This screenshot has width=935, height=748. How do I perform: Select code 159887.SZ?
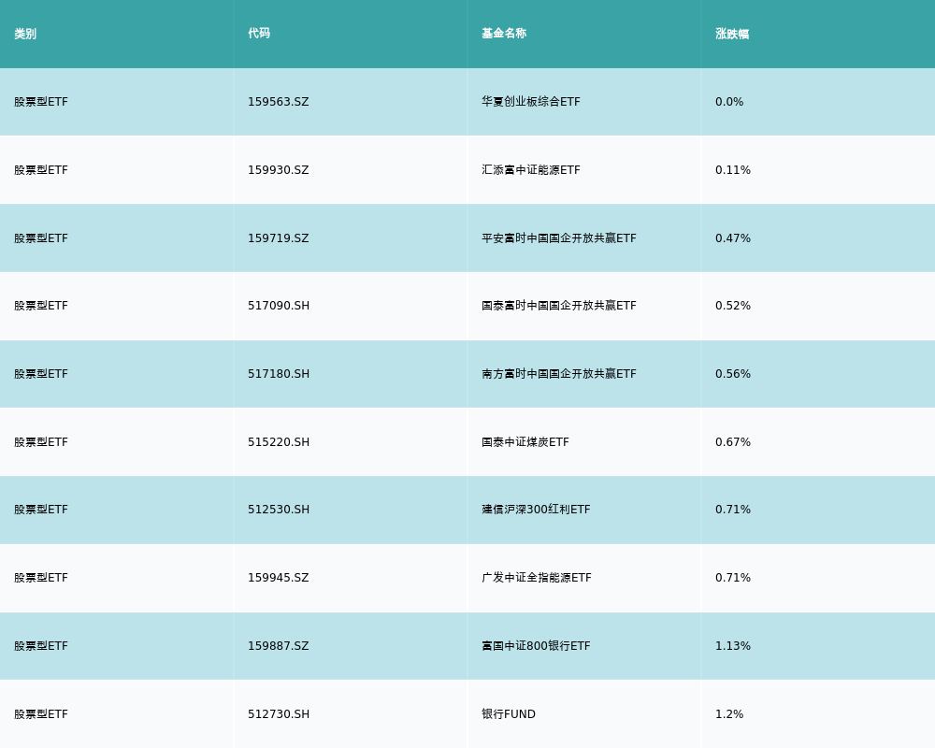click(x=279, y=646)
